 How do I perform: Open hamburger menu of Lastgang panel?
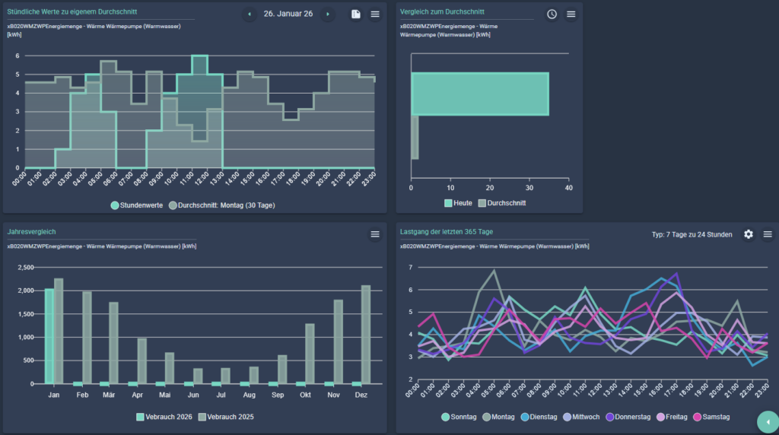point(768,234)
